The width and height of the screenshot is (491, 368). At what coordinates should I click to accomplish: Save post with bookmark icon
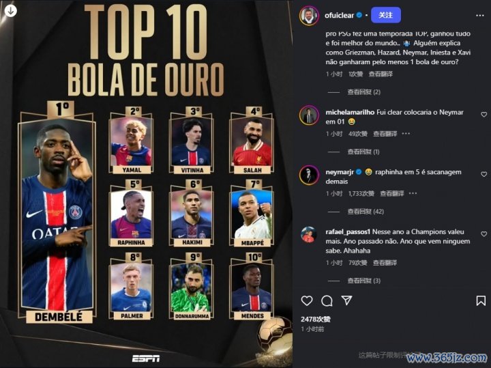[x=481, y=300]
